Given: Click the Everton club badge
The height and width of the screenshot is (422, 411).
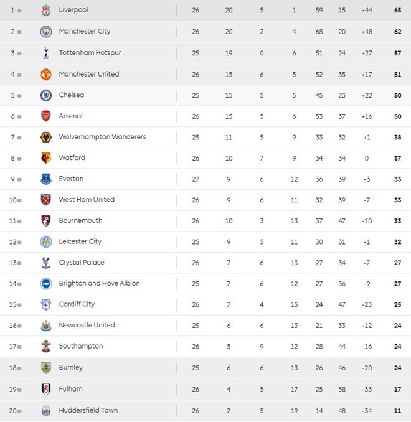Looking at the screenshot, I should click(x=46, y=179).
